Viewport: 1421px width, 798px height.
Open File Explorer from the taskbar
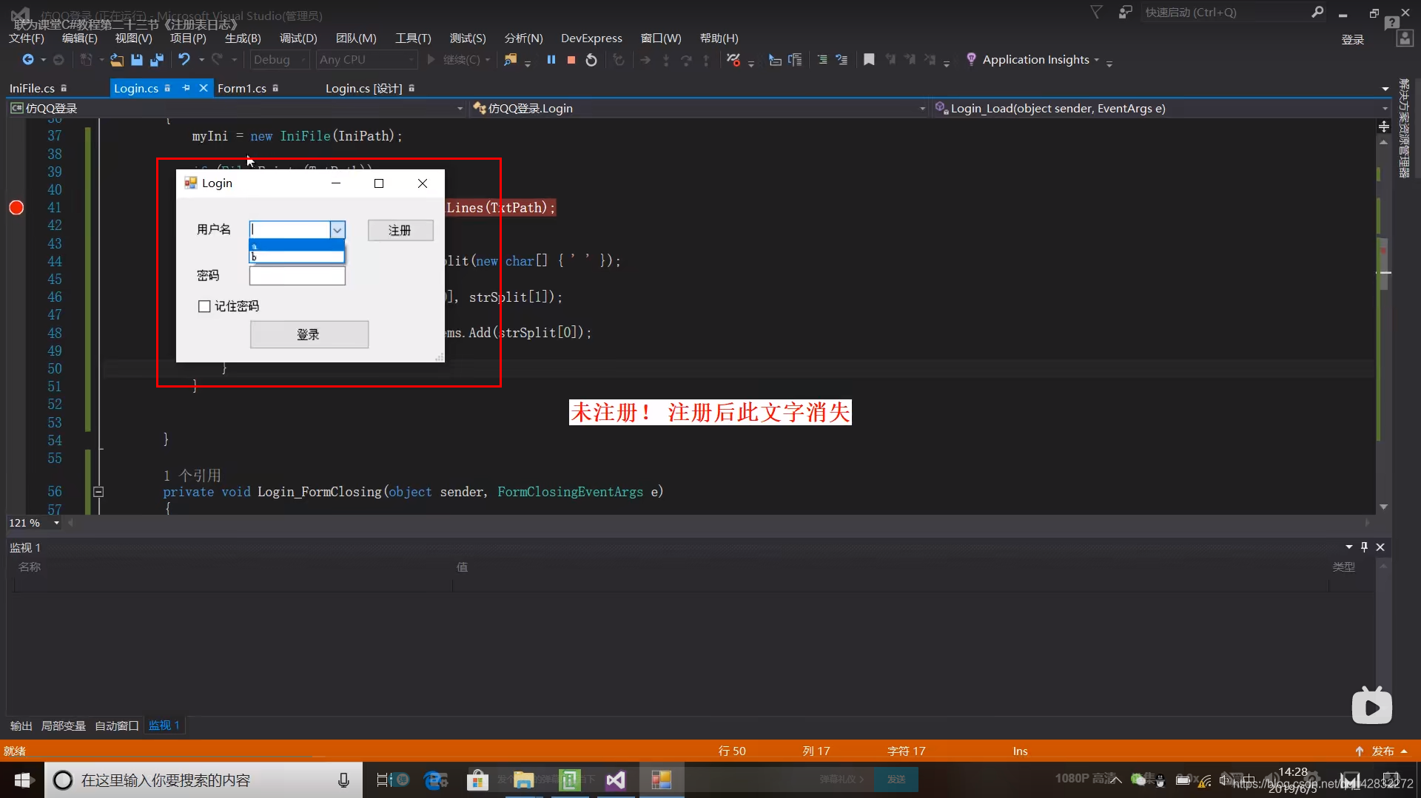(524, 780)
